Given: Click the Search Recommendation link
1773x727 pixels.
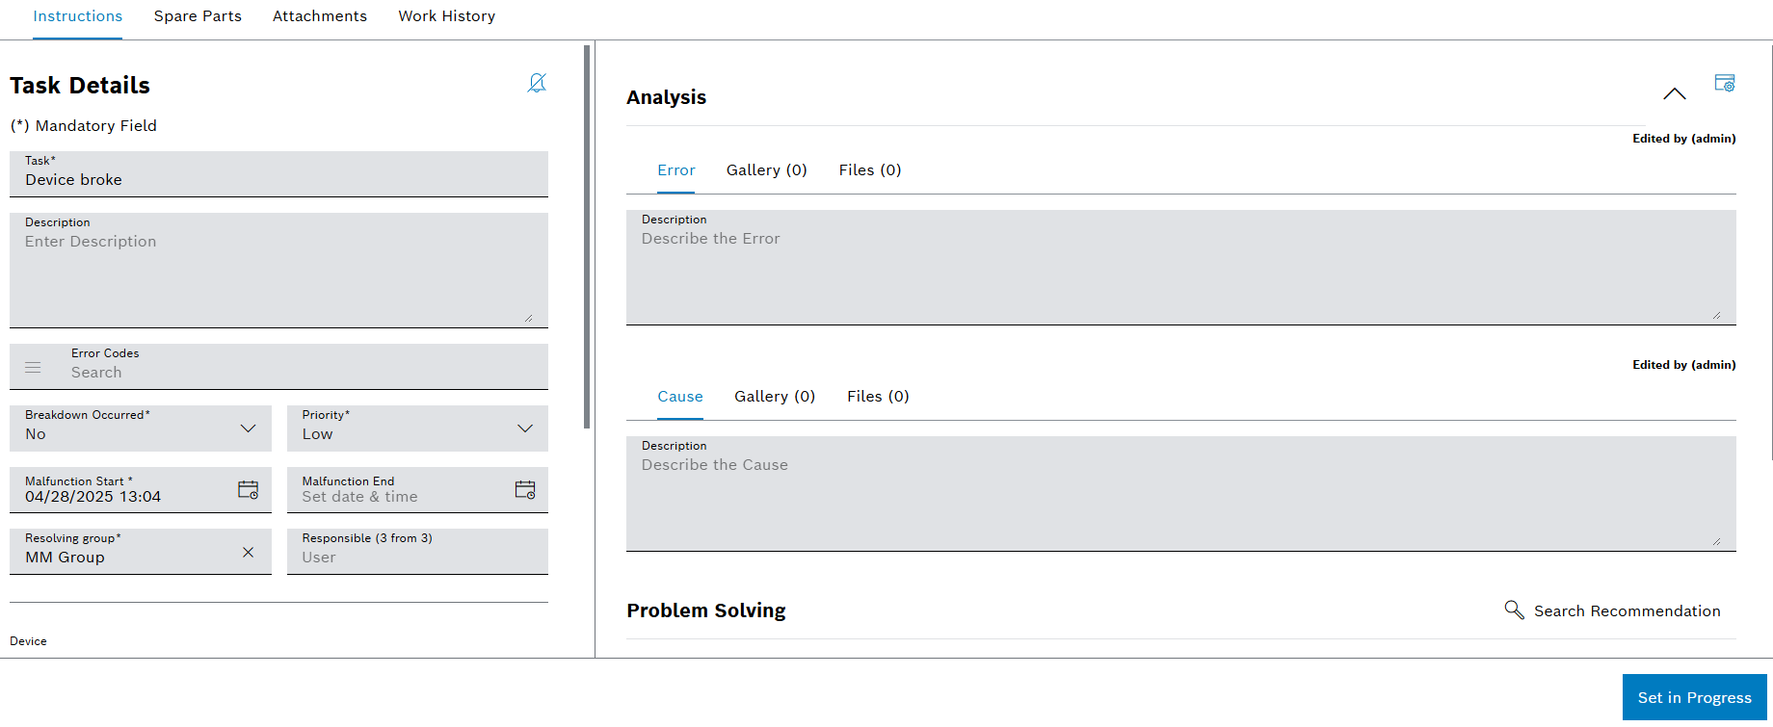Looking at the screenshot, I should click(1627, 610).
